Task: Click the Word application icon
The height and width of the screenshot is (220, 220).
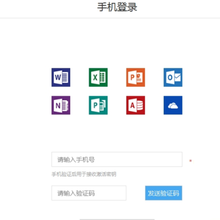Action: (x=61, y=78)
